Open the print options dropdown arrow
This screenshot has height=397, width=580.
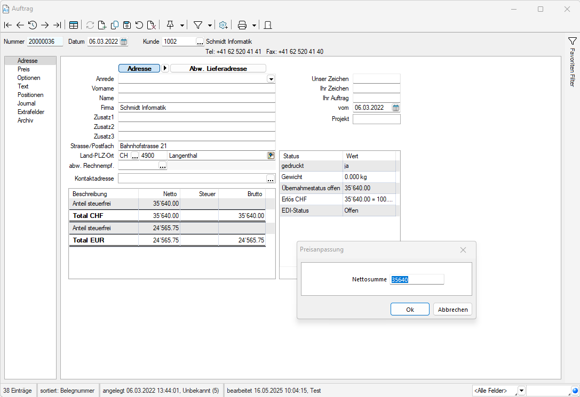[x=254, y=25]
